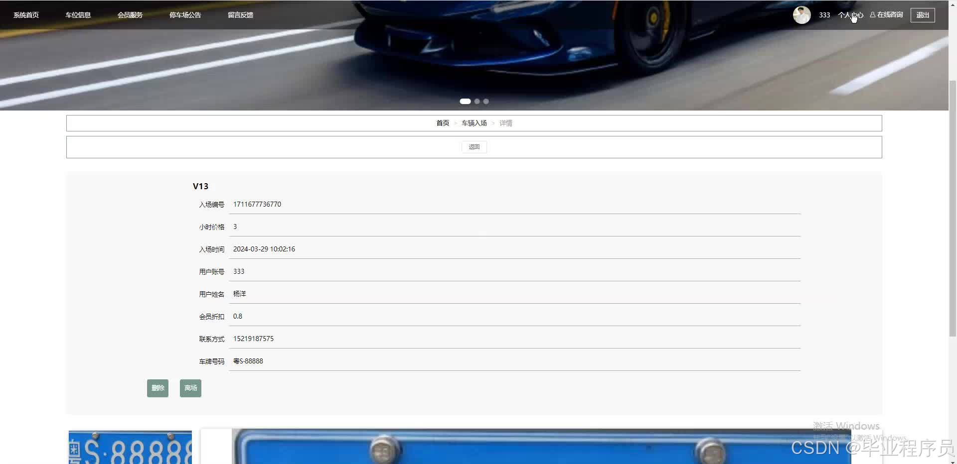Click the 车辆入场 breadcrumb link
This screenshot has height=464, width=957.
click(x=474, y=123)
